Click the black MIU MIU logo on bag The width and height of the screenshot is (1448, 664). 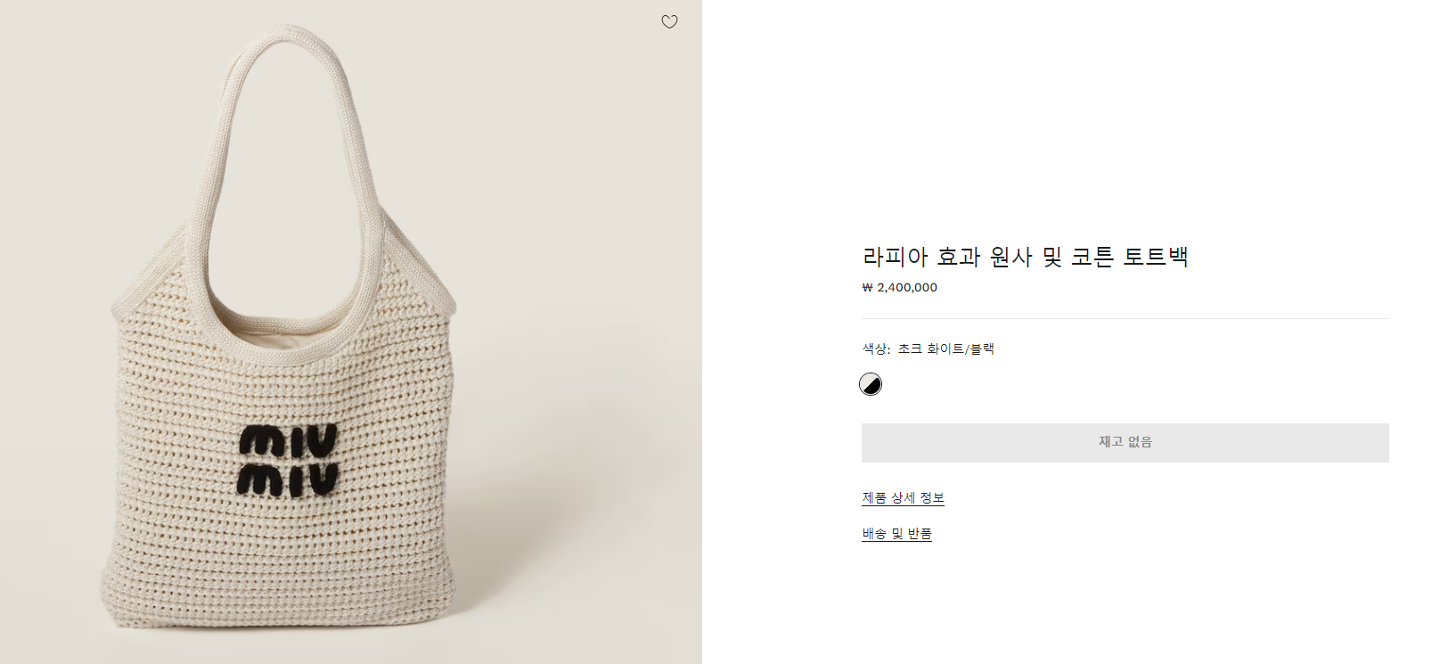tap(288, 460)
